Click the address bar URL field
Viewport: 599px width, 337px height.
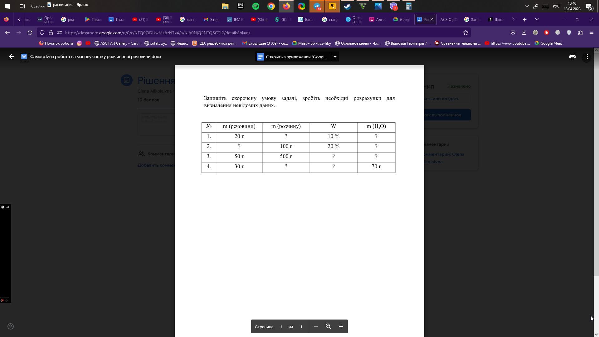click(x=250, y=32)
